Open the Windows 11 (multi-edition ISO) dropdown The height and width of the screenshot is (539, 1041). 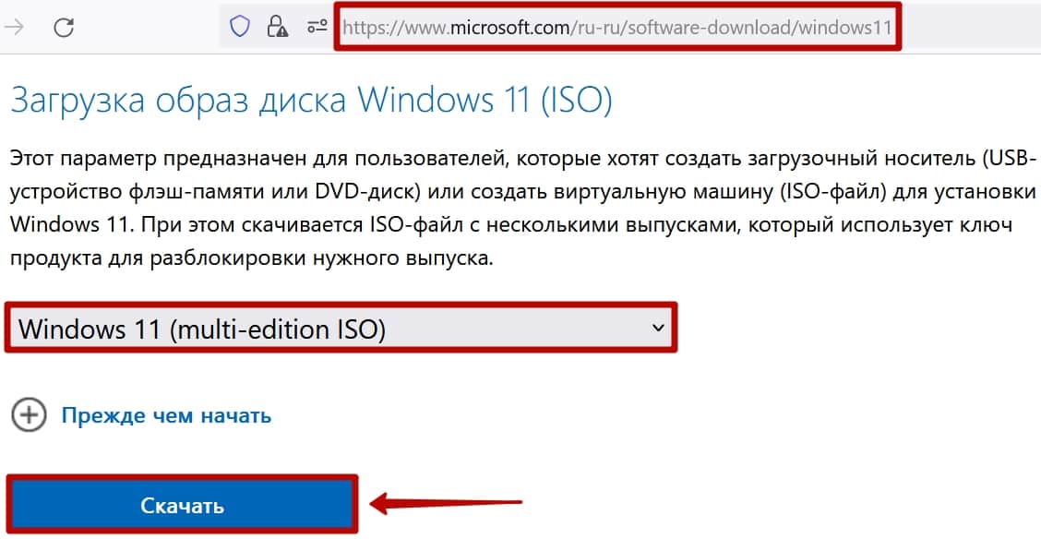point(341,328)
